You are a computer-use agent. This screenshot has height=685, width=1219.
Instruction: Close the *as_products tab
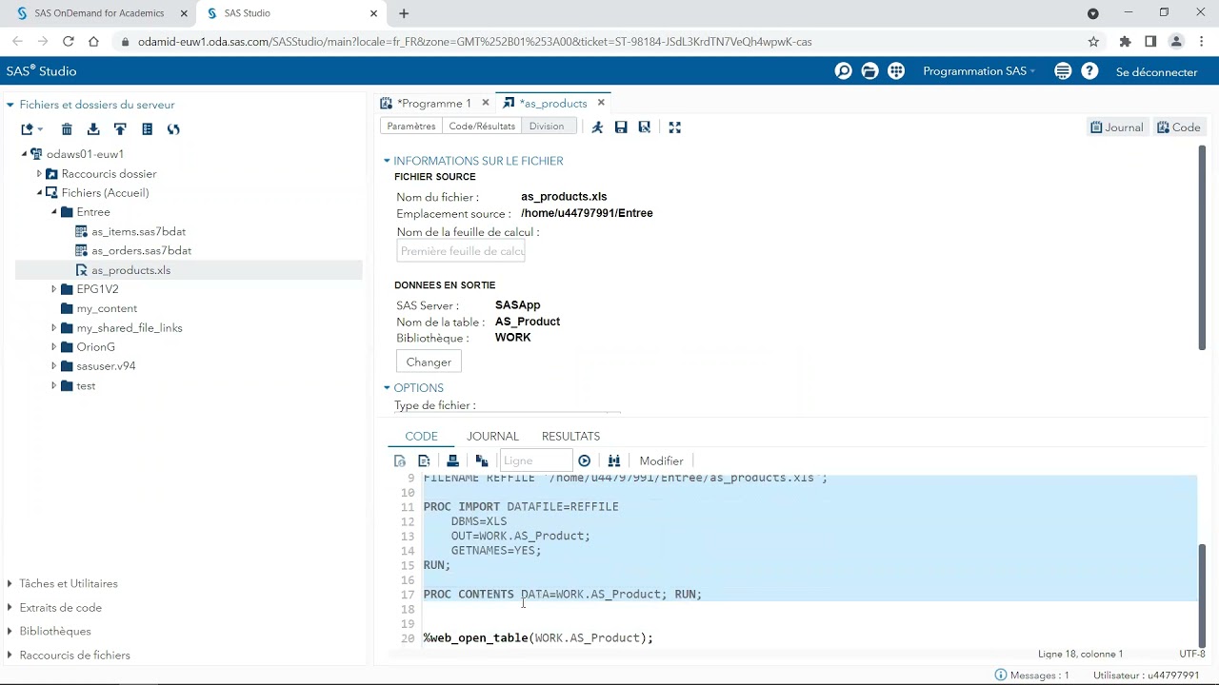tap(601, 103)
